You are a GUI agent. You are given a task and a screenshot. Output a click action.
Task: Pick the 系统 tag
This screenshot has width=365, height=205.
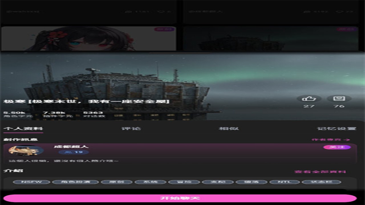click(x=150, y=182)
